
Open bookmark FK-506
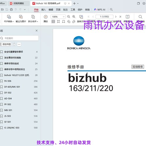[x=19, y=81]
